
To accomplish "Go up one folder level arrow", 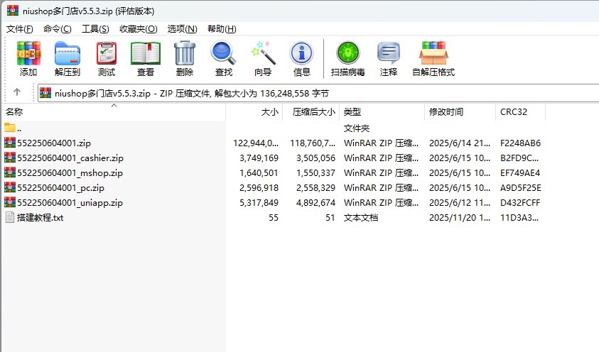I will pyautogui.click(x=17, y=92).
